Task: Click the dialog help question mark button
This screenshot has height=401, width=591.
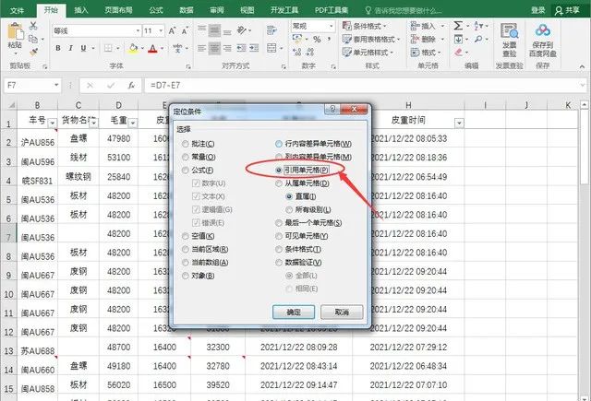Action: (332, 109)
